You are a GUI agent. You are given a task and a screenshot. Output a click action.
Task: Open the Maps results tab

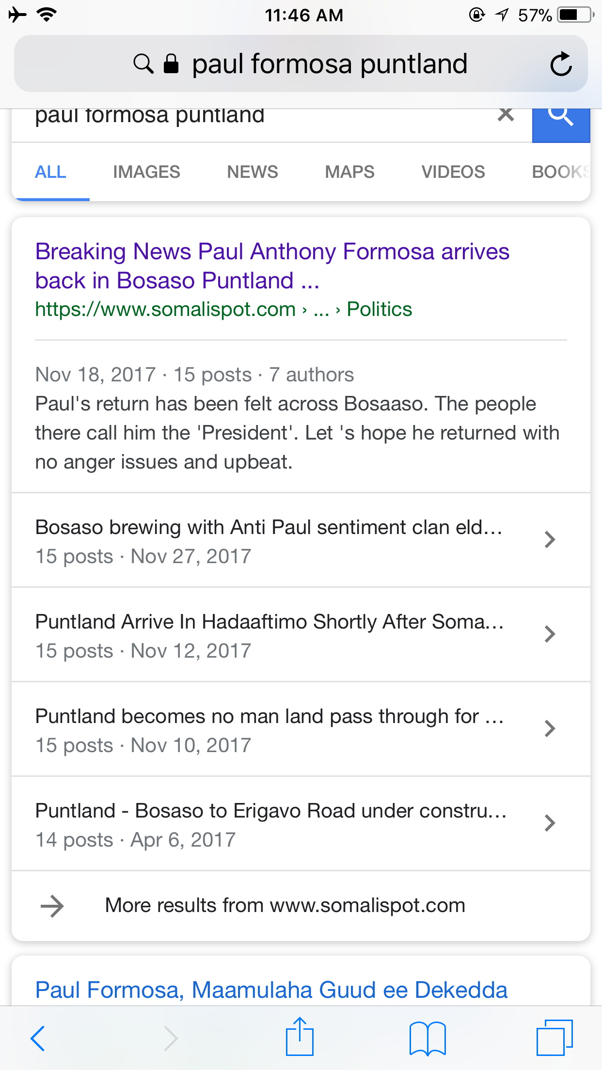349,172
